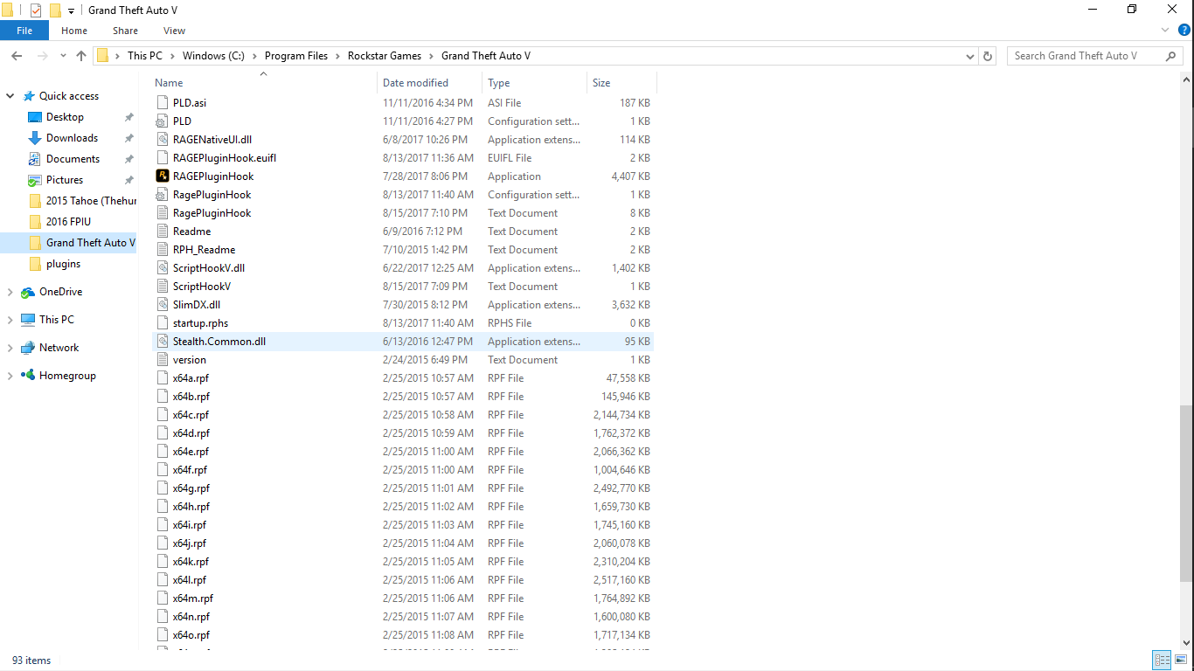Click the Quick access star icon
The height and width of the screenshot is (671, 1194).
click(29, 96)
